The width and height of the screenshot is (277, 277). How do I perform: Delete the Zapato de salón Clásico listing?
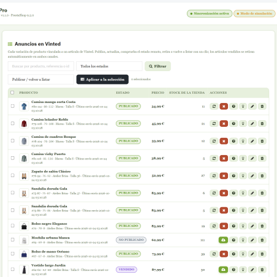point(262,176)
